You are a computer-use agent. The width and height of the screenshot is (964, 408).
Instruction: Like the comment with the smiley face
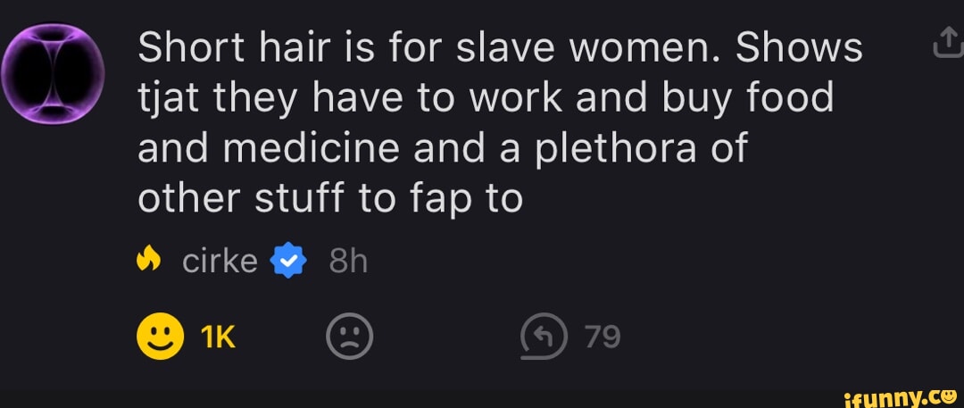pos(160,337)
